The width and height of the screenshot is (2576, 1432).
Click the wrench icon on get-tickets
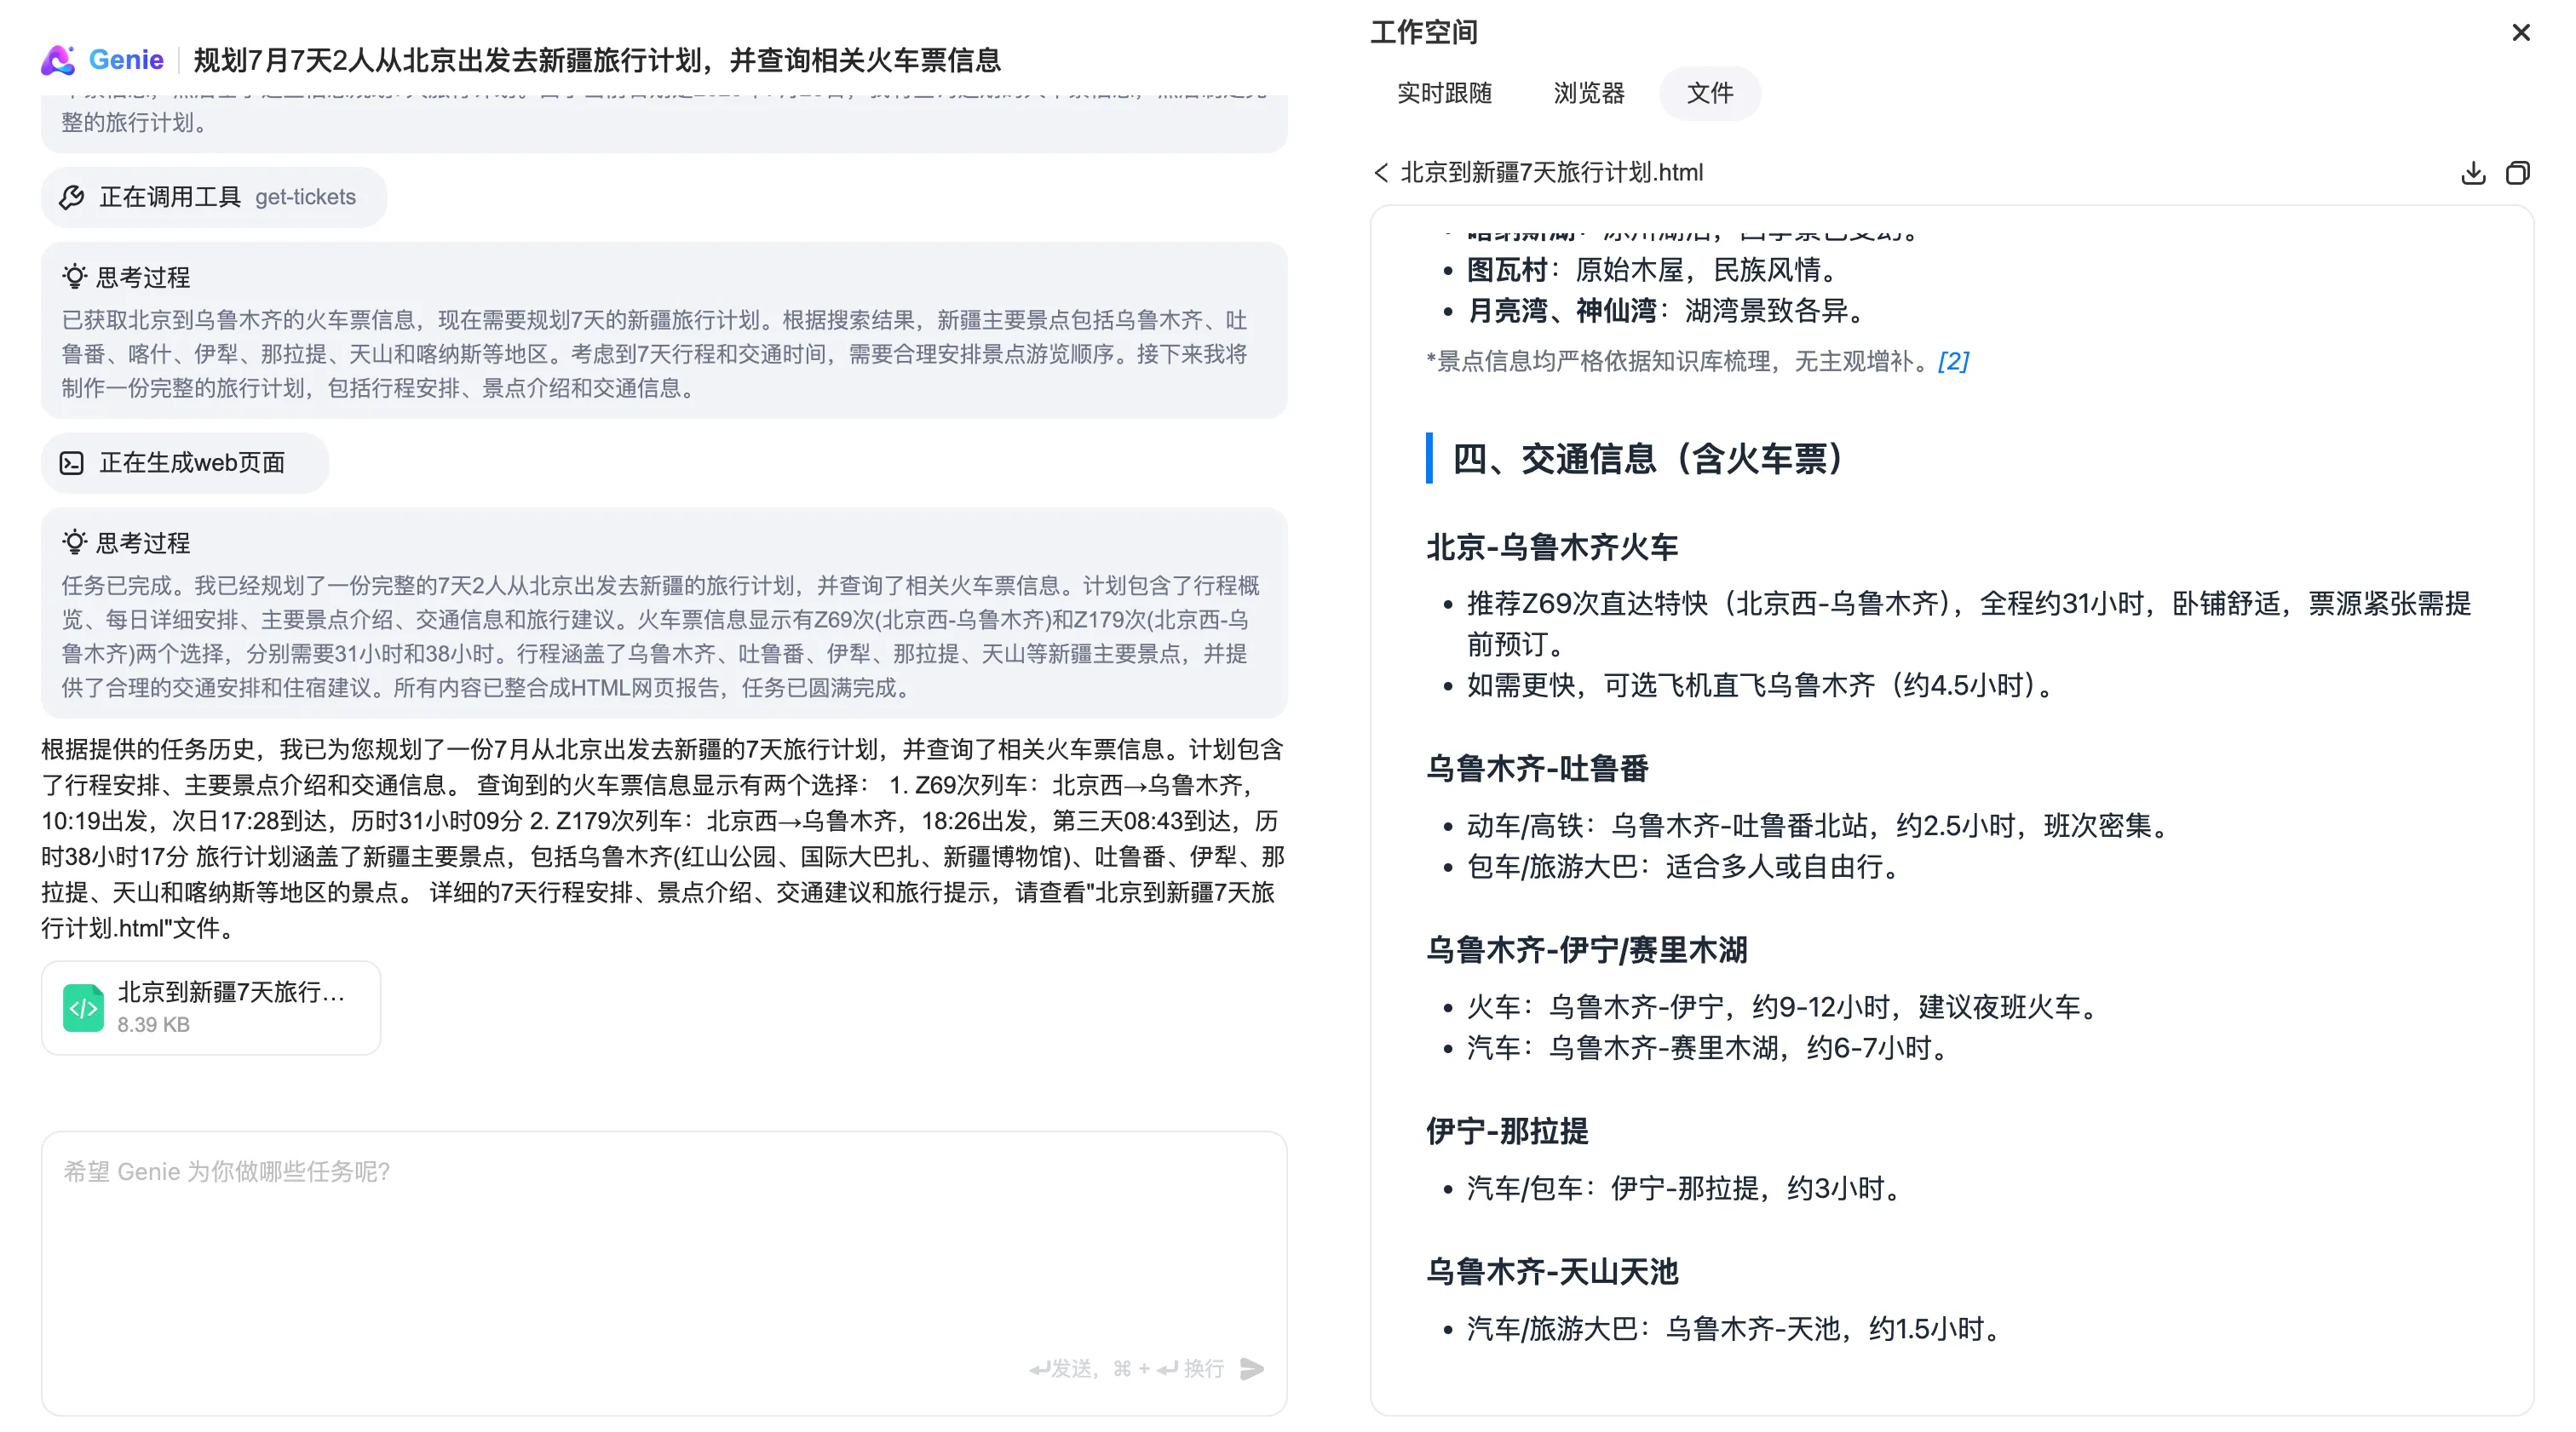72,197
